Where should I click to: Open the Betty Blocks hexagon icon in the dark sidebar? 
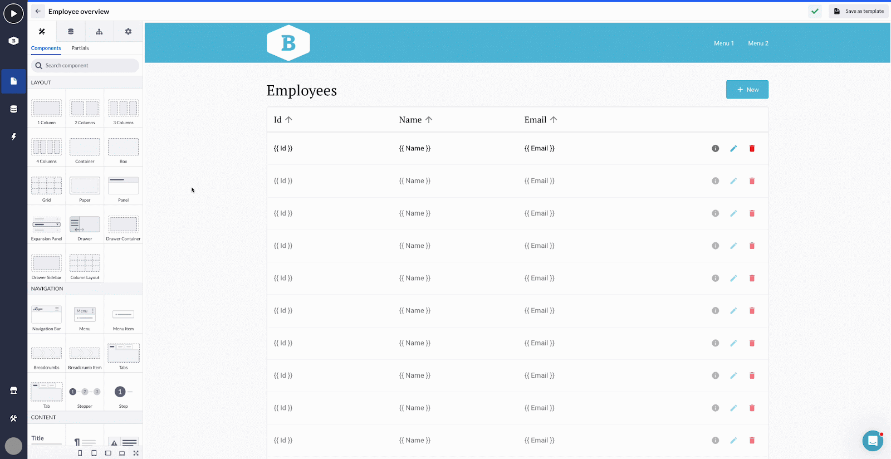[14, 41]
